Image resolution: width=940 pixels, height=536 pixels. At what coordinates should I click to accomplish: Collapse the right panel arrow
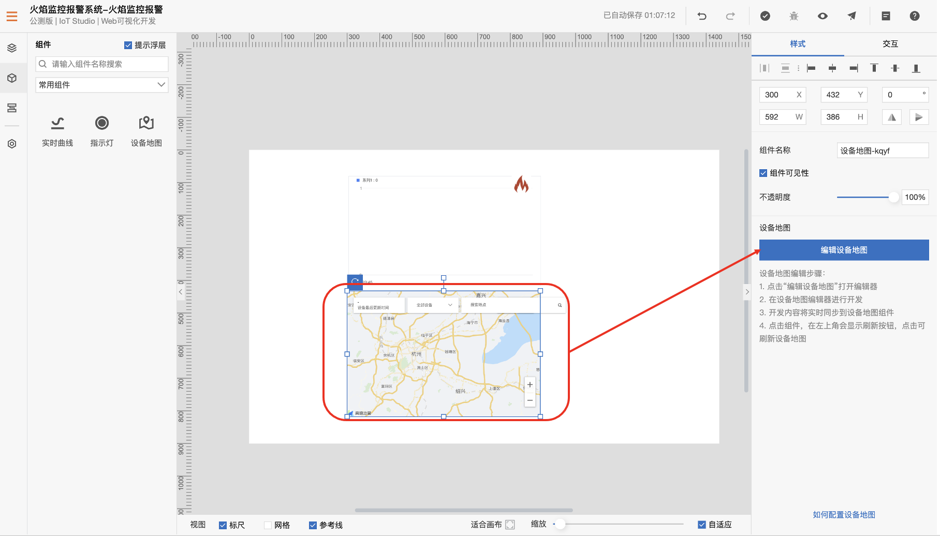tap(747, 292)
